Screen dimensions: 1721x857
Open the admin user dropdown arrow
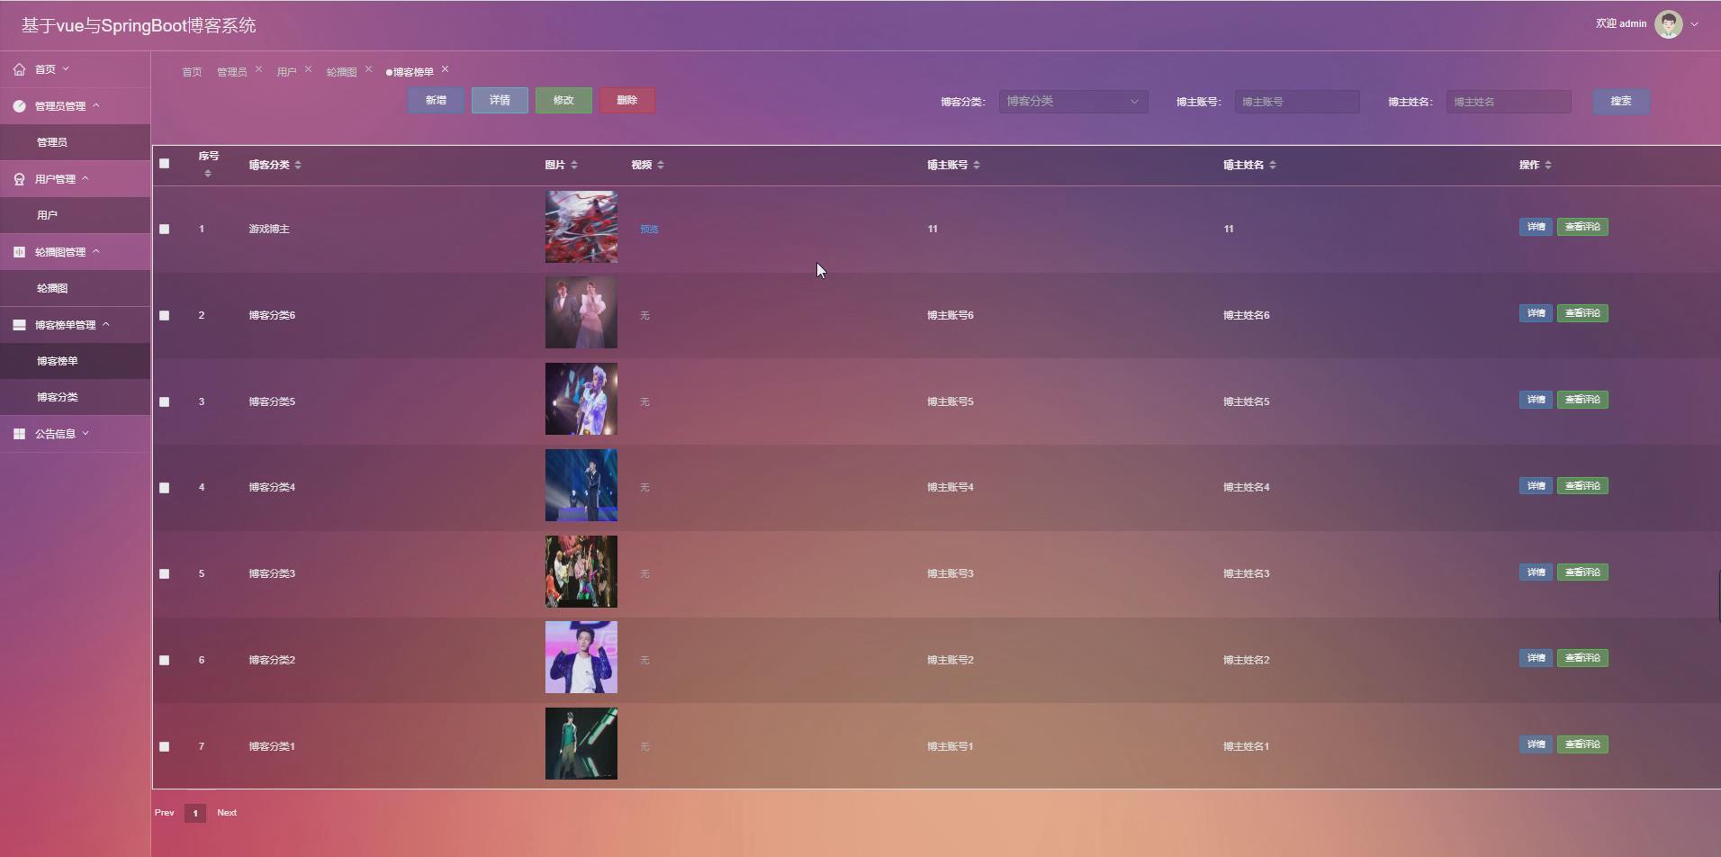(1695, 24)
